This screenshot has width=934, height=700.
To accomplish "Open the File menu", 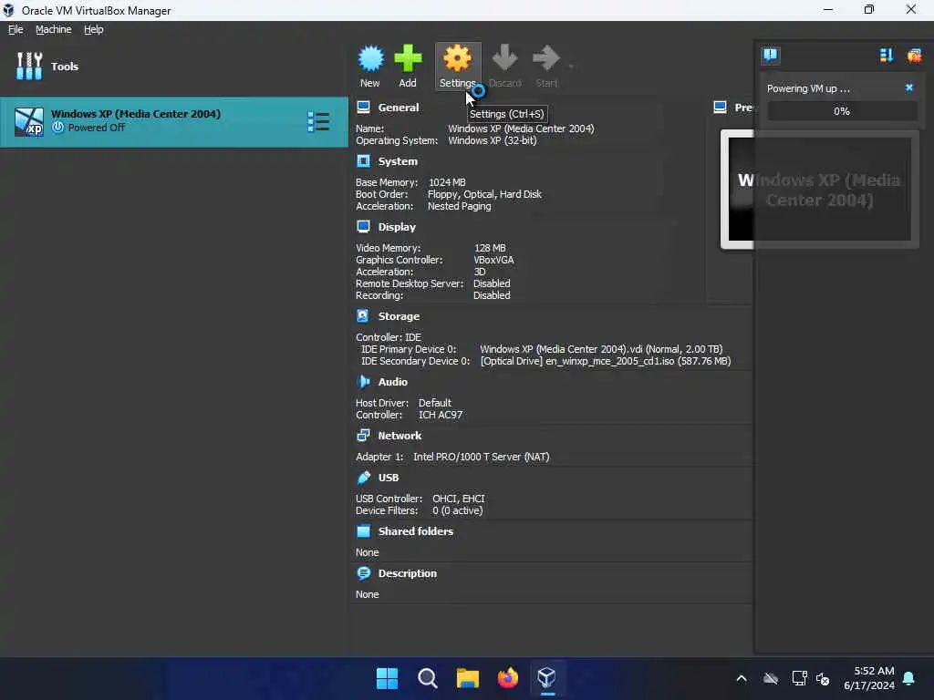I will (16, 29).
